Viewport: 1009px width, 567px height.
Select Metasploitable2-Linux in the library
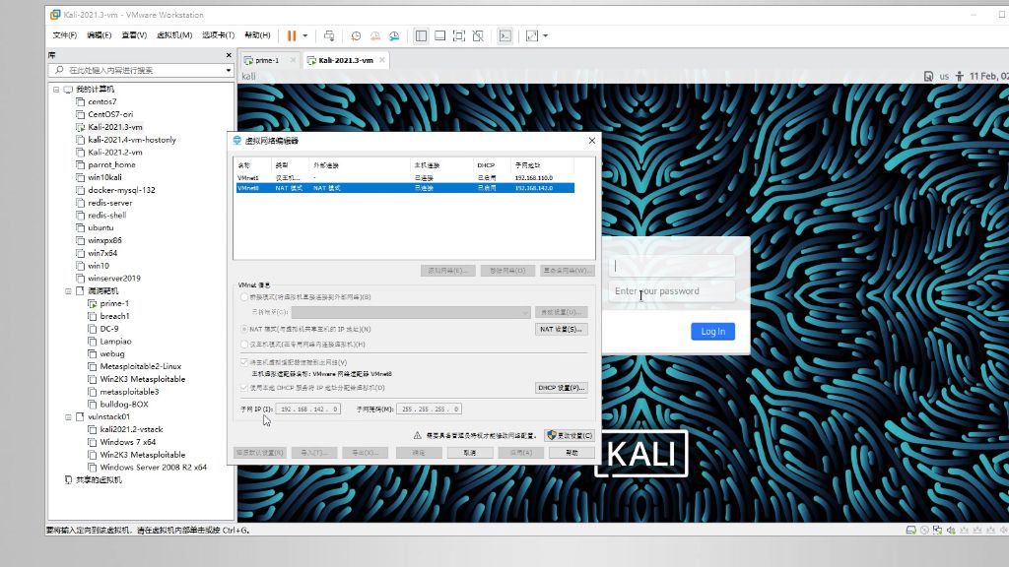140,366
